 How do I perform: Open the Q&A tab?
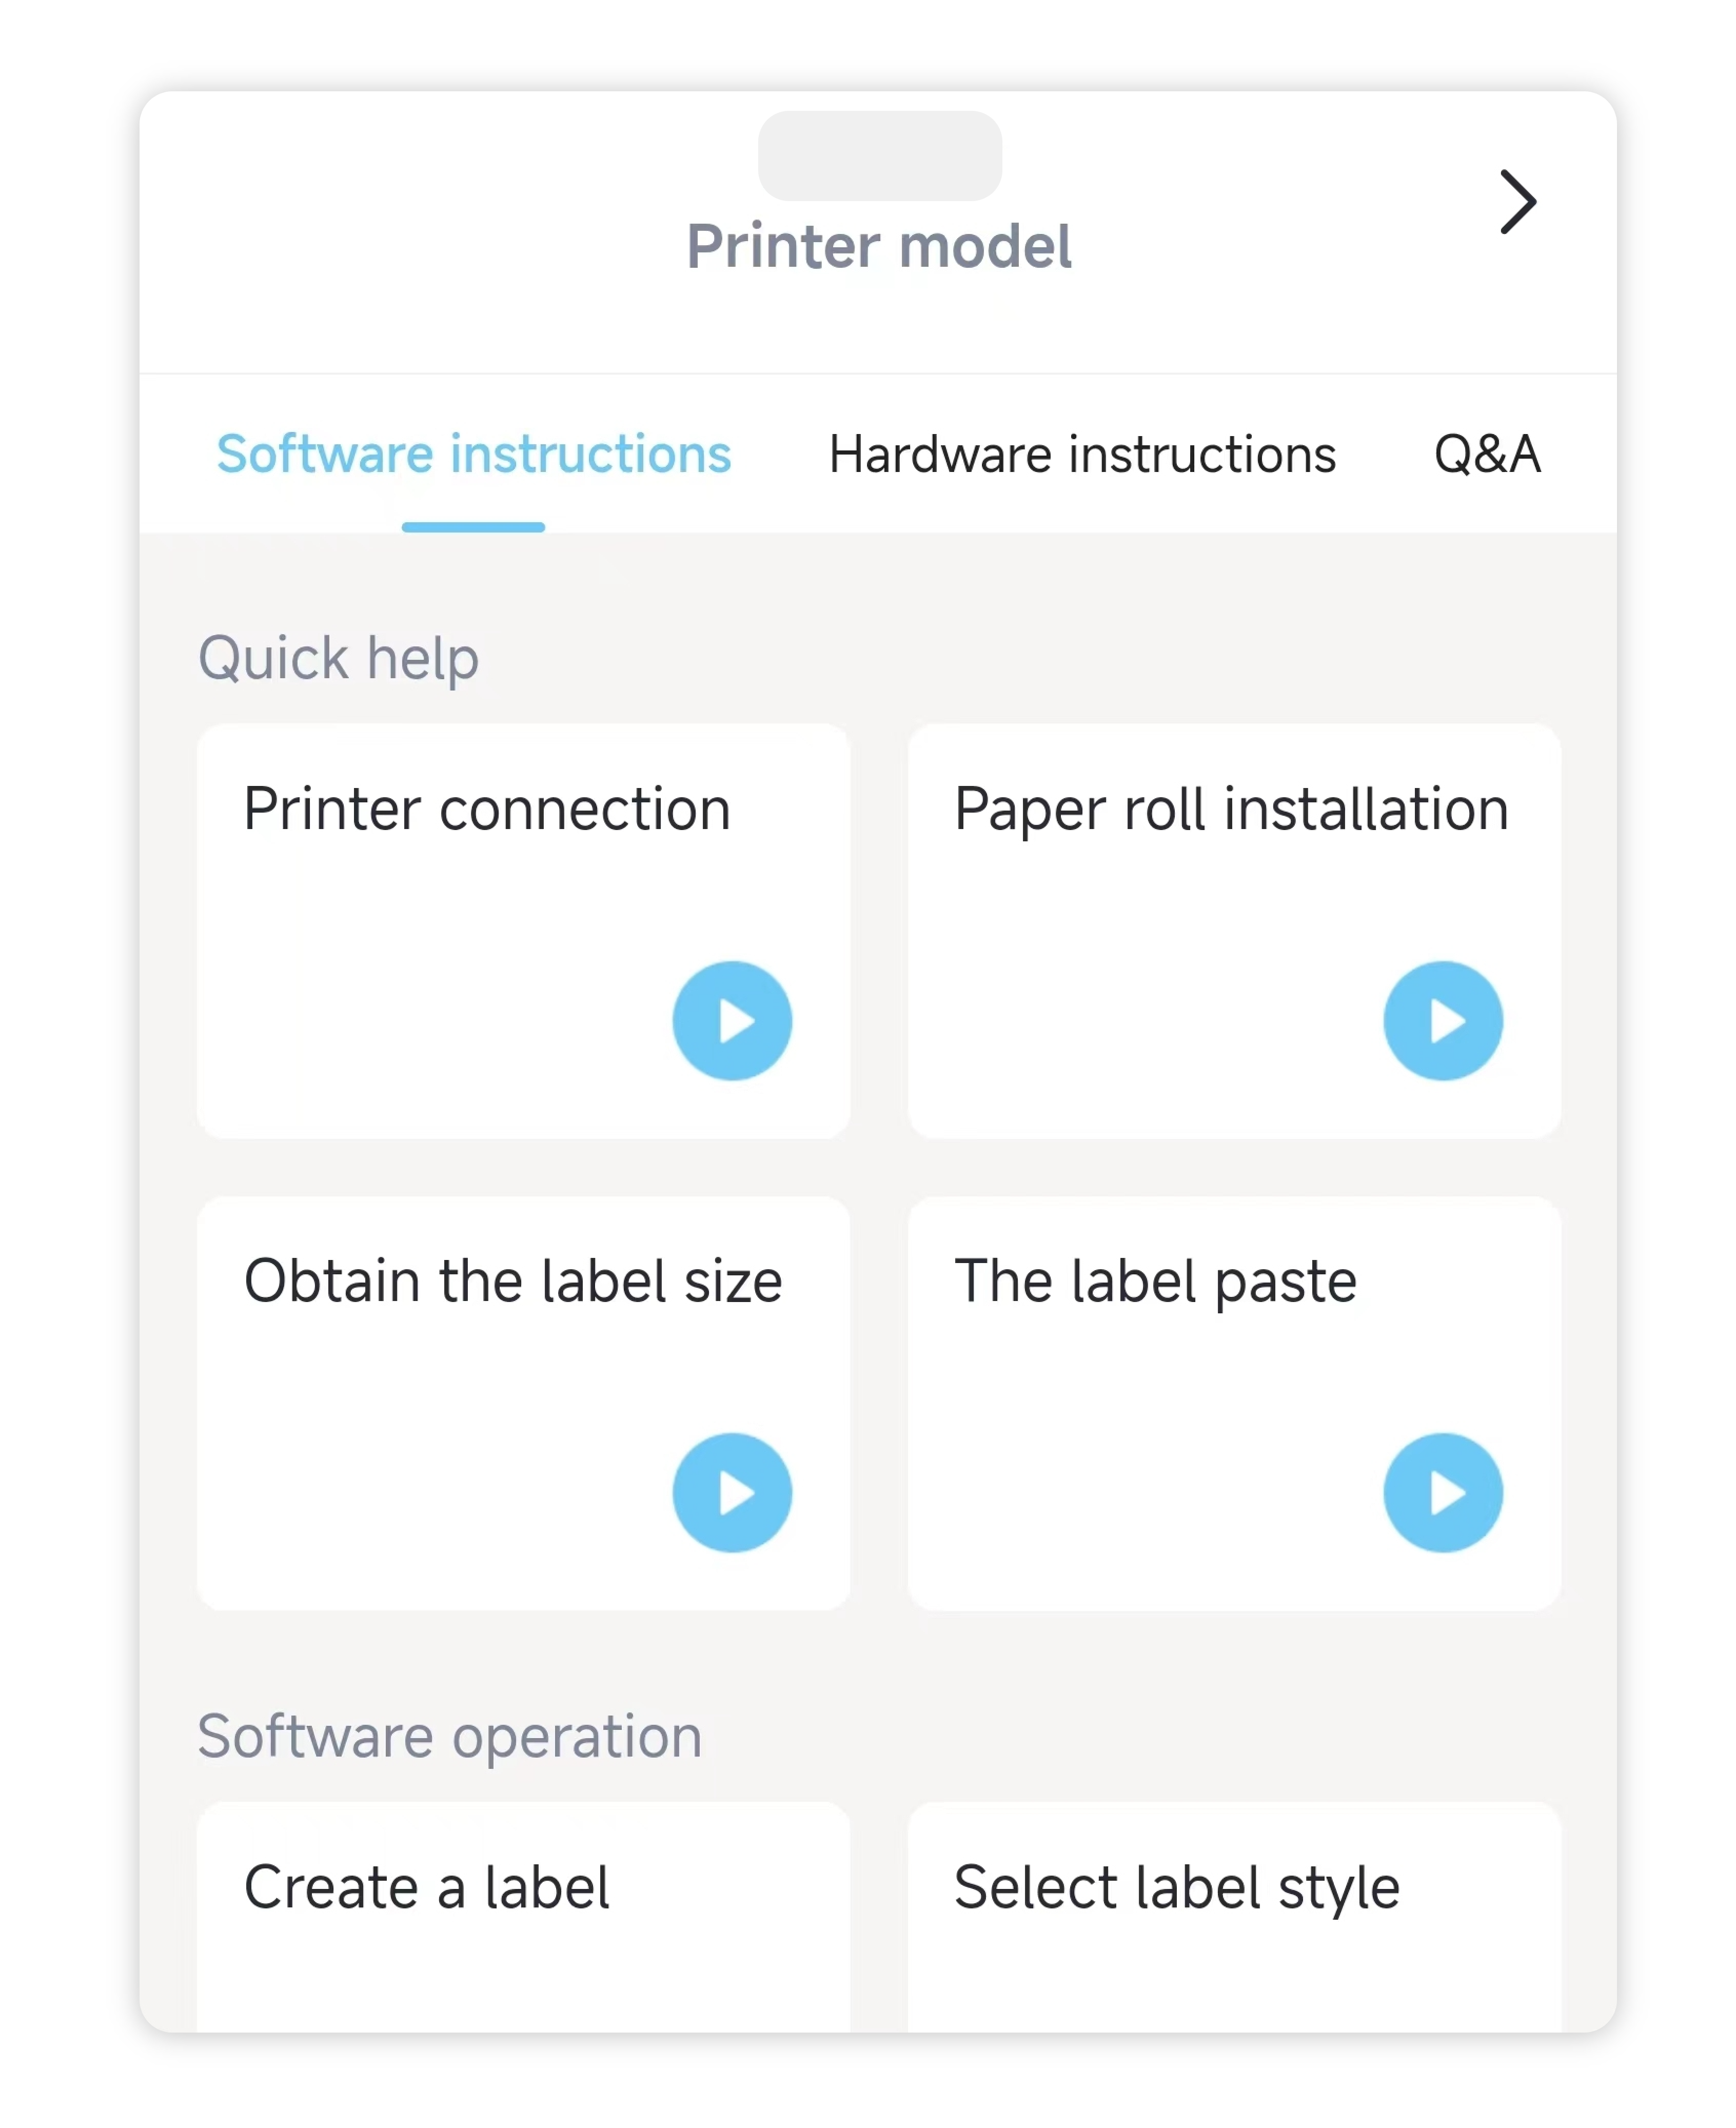(x=1487, y=454)
